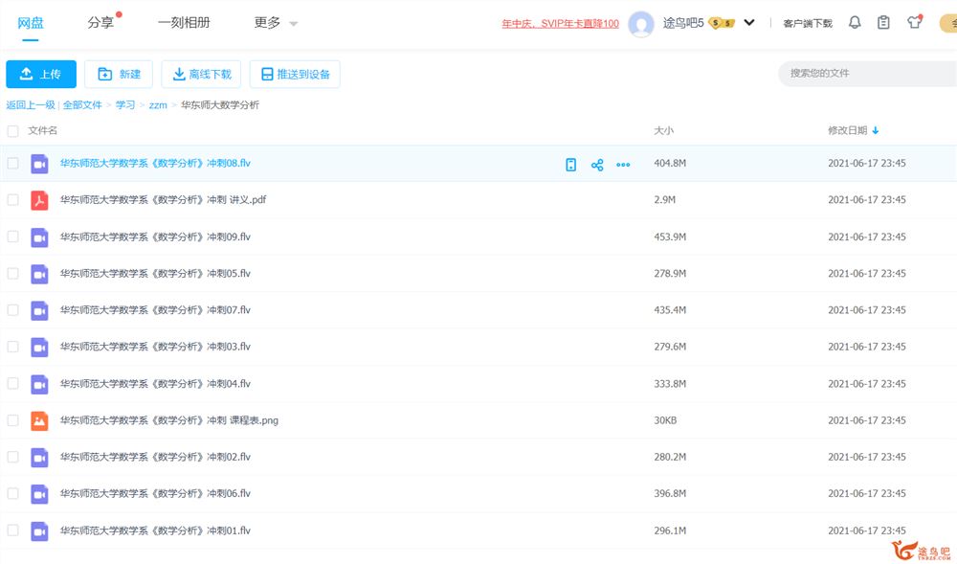
Task: Open the notification bell icon
Action: click(855, 23)
